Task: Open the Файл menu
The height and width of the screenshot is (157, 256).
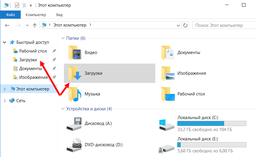Action: coord(10,15)
